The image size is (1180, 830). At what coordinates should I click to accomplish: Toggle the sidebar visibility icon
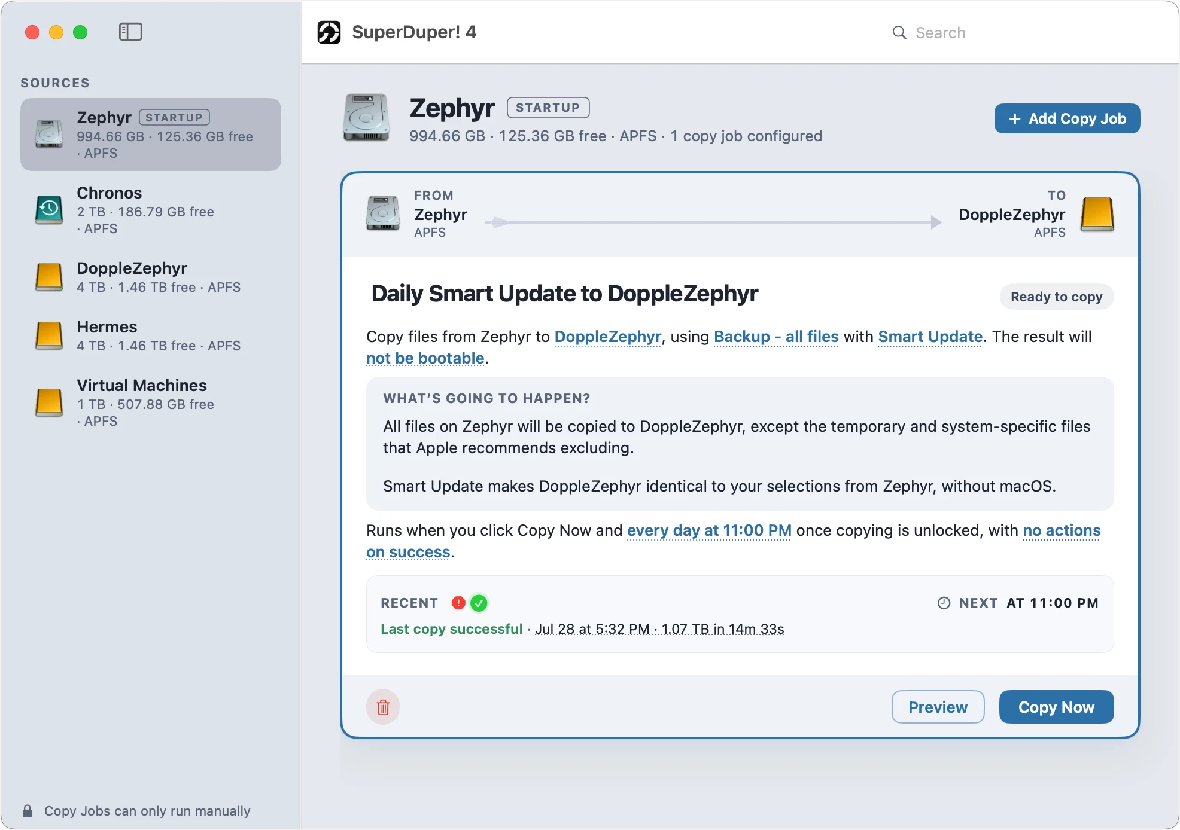tap(130, 32)
